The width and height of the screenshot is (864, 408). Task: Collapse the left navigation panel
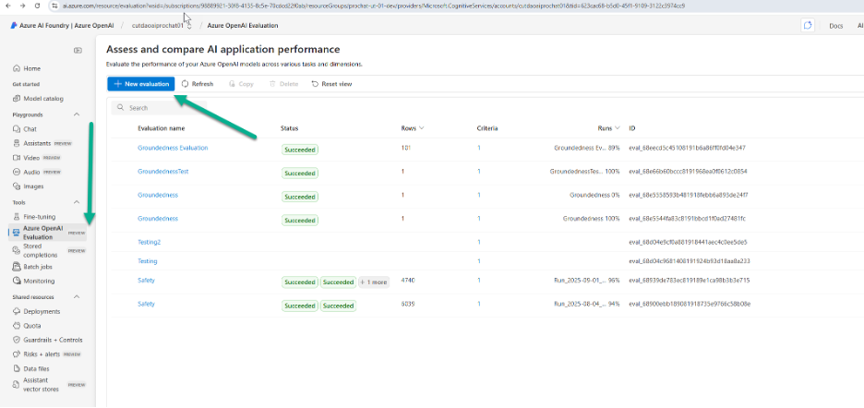point(78,50)
